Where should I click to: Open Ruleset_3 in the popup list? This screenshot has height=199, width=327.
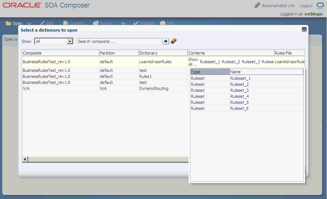click(239, 90)
